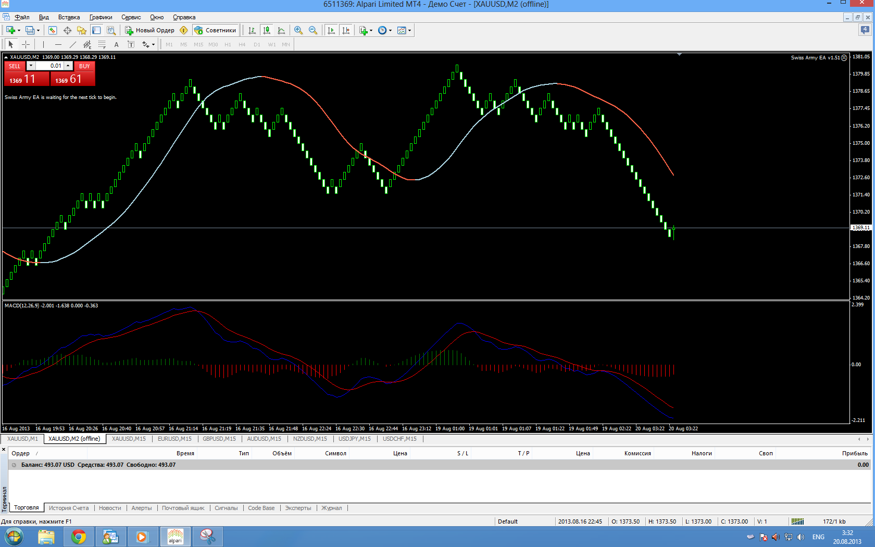
Task: Open the Сервис menu
Action: 131,17
